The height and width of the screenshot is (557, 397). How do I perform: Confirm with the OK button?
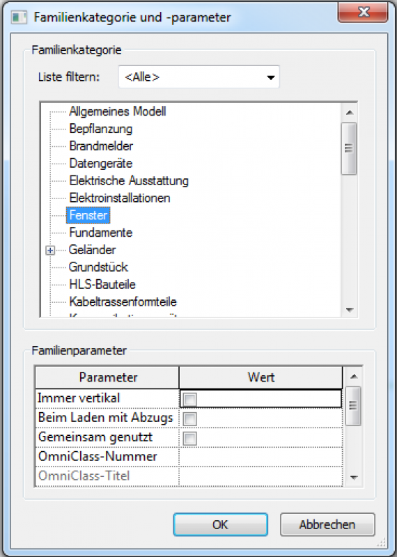pos(220,525)
